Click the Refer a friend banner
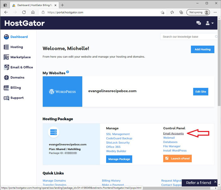This screenshot has height=190, width=221. coord(198,183)
